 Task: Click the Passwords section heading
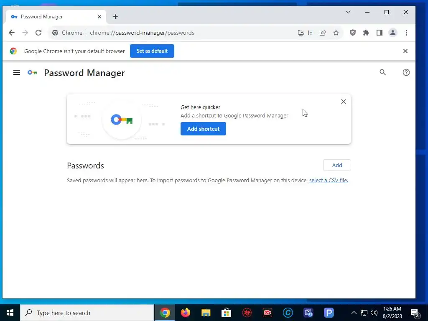(x=85, y=166)
